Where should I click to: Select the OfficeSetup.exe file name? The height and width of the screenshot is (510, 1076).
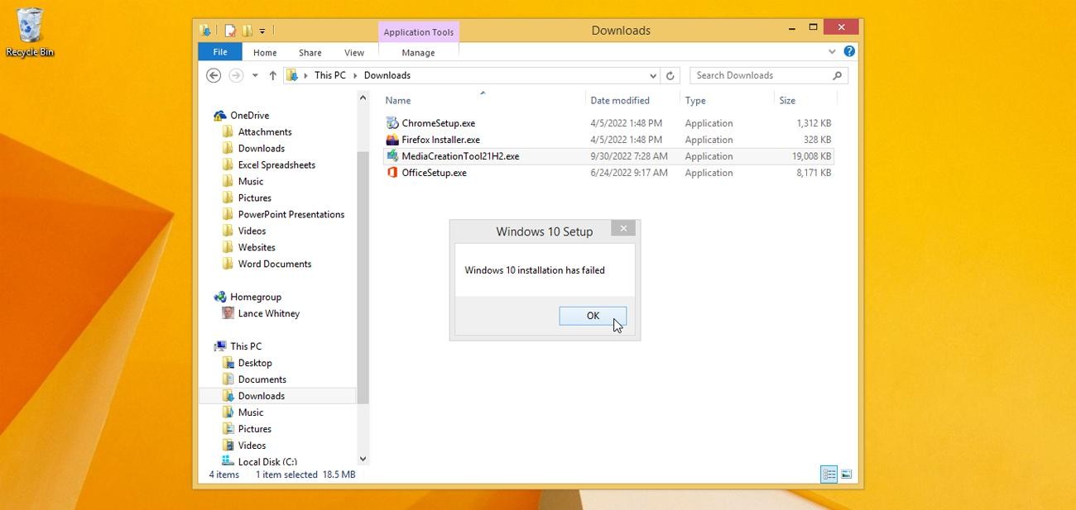[x=435, y=173]
